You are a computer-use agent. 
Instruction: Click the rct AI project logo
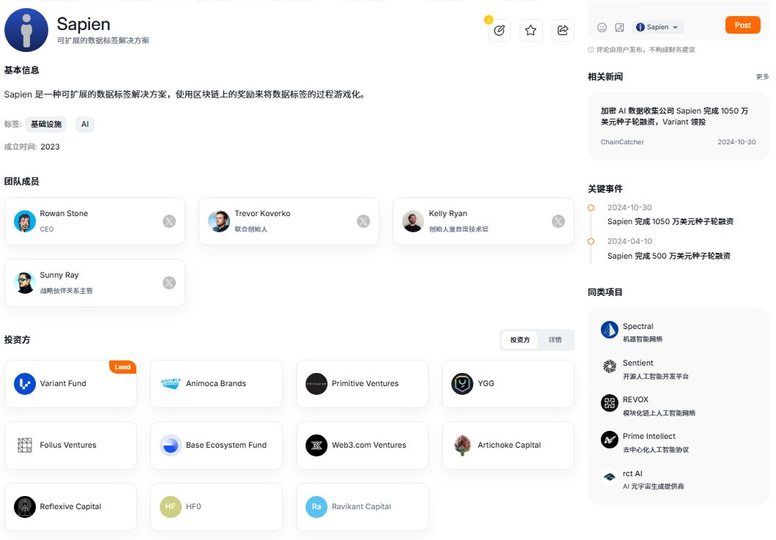610,477
